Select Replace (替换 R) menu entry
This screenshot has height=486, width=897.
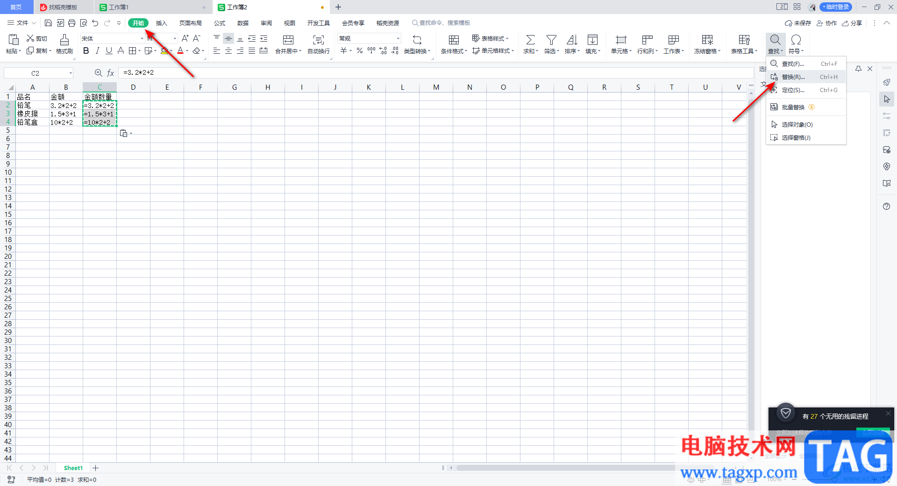pos(806,77)
